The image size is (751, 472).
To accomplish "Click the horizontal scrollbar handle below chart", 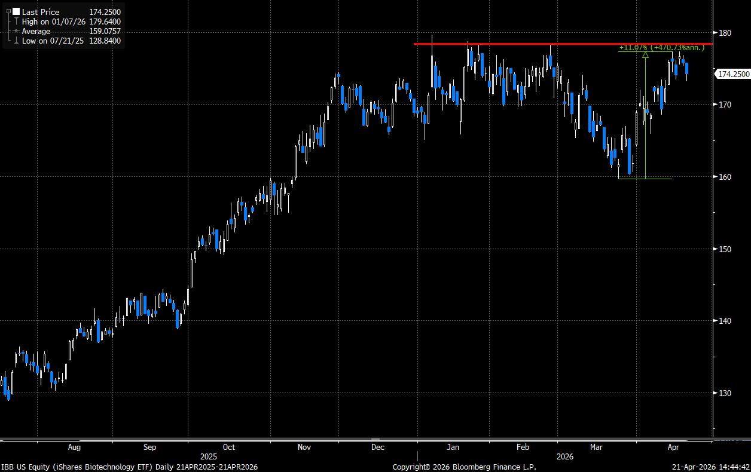I will [x=375, y=439].
